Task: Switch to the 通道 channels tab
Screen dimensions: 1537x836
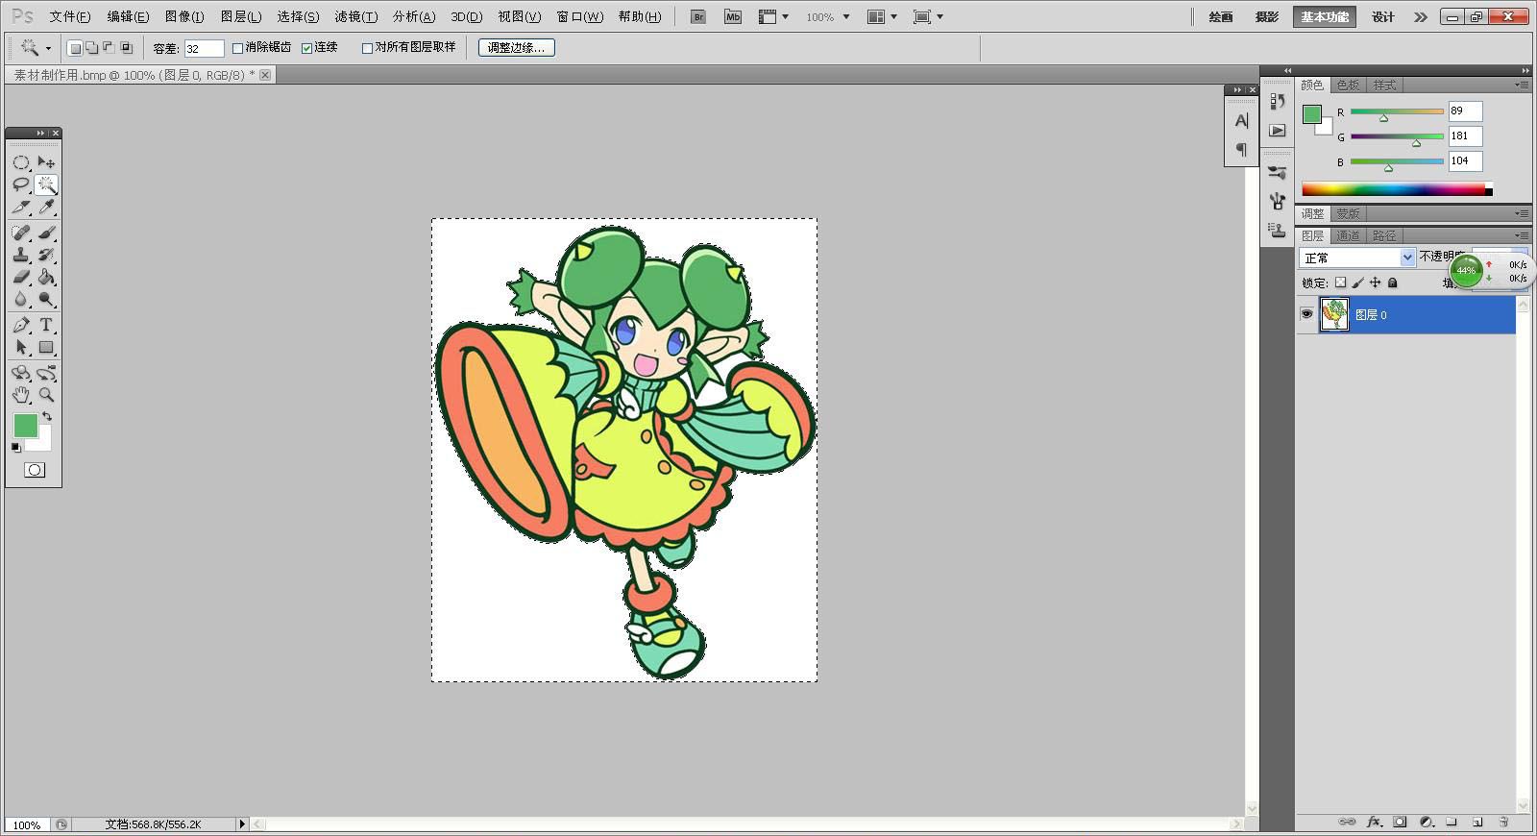Action: pos(1348,235)
